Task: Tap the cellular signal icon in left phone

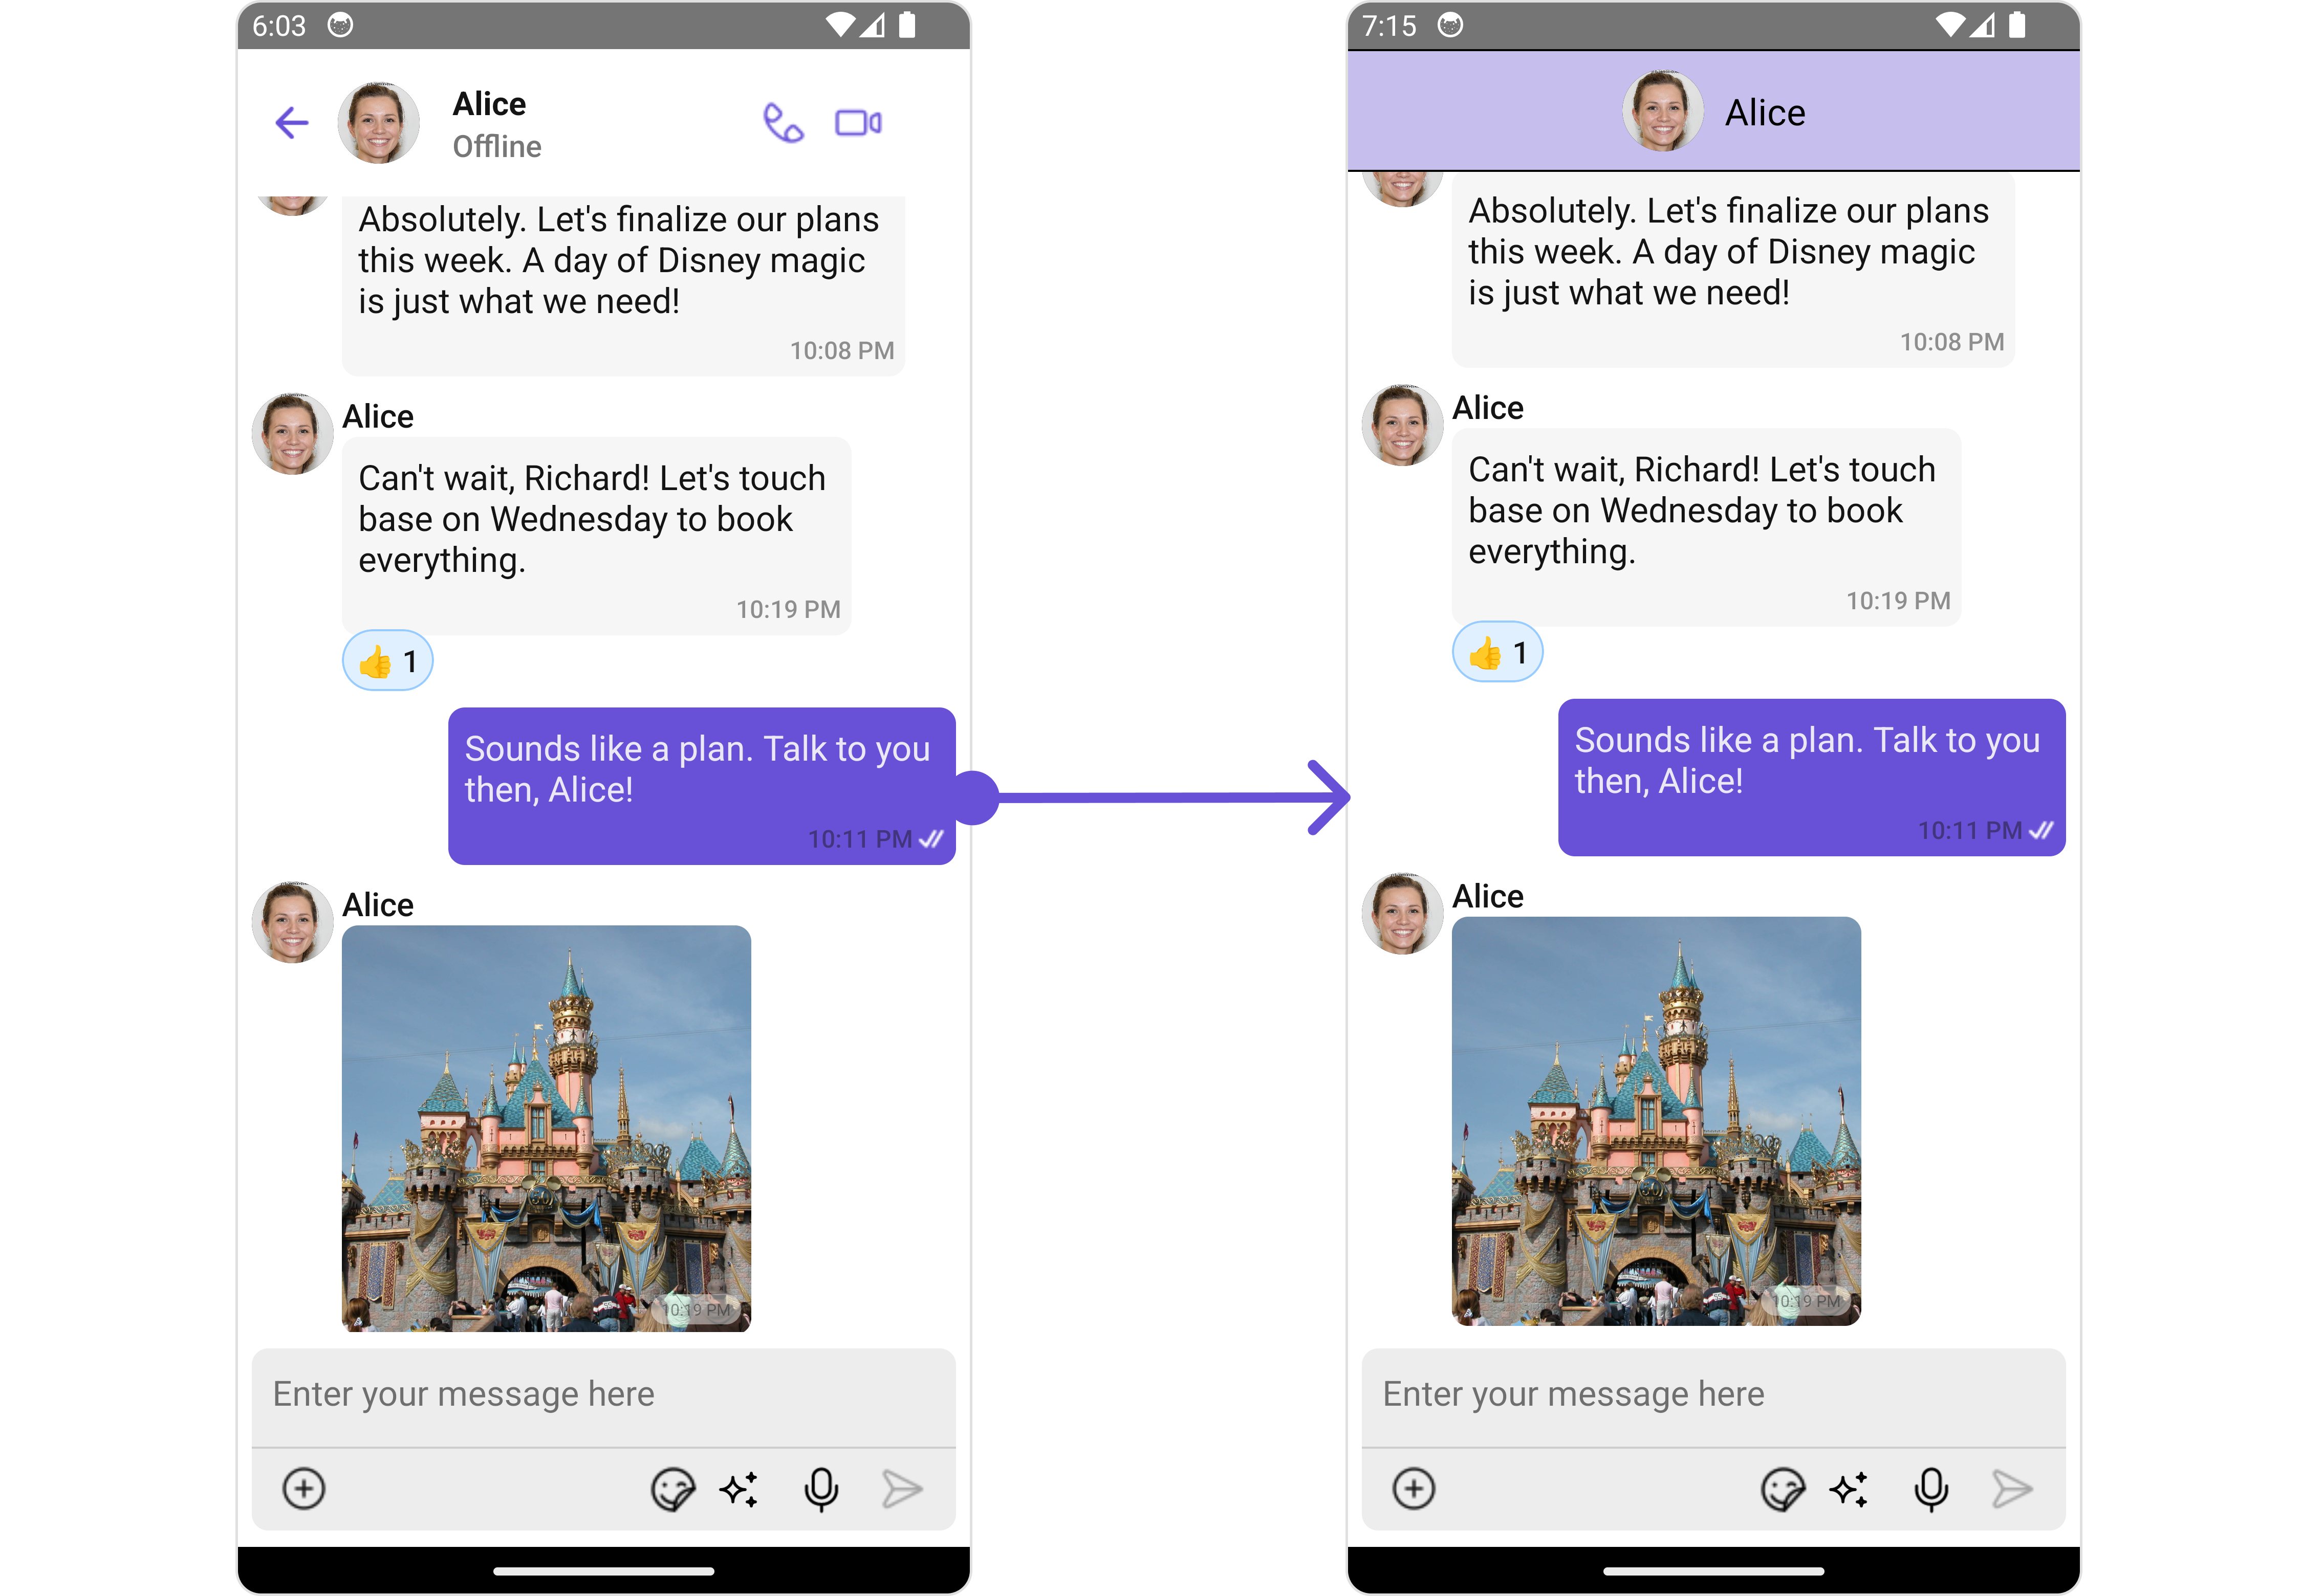Action: pyautogui.click(x=873, y=25)
